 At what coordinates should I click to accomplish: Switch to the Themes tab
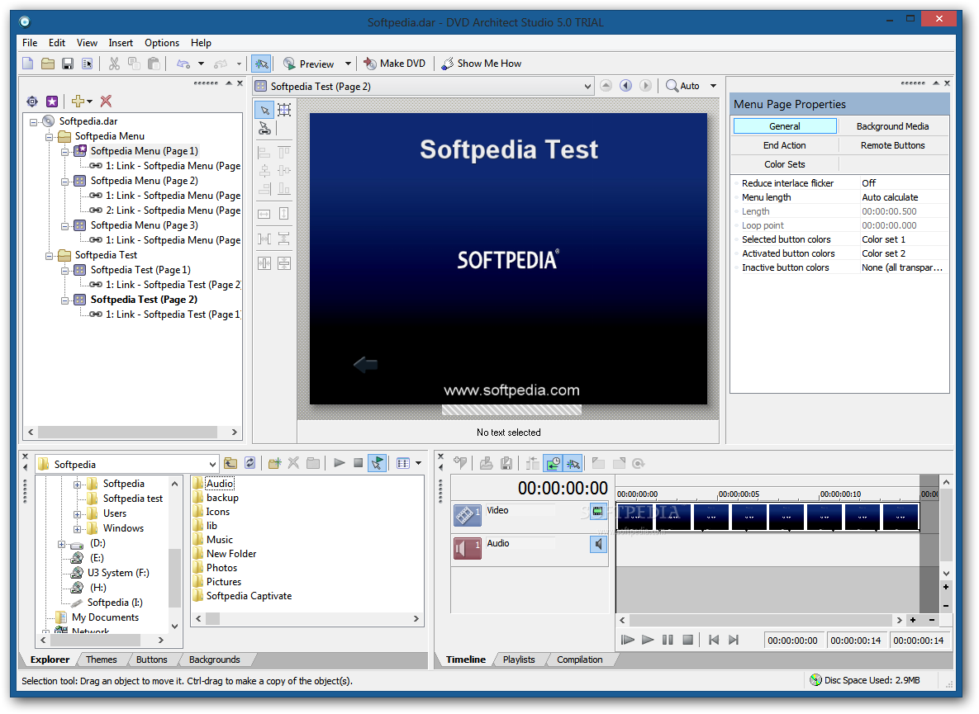(101, 660)
